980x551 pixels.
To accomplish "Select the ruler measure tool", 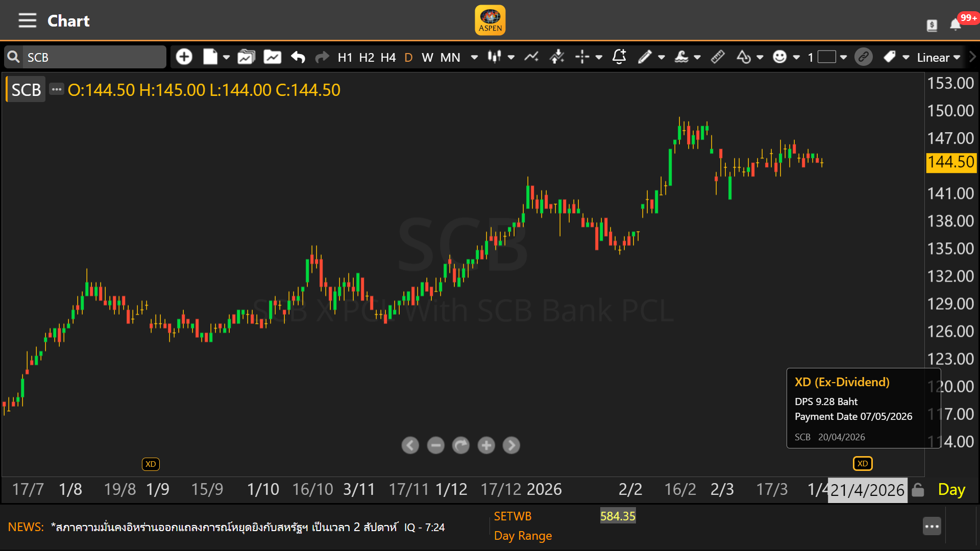I will point(718,57).
